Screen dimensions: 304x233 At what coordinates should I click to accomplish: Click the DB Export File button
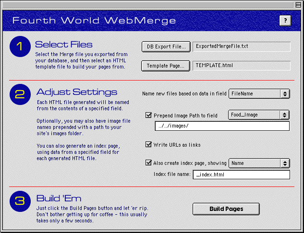(166, 47)
